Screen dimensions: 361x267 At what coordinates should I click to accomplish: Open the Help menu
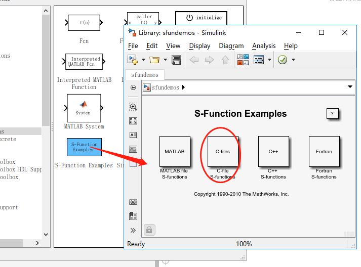[291, 46]
